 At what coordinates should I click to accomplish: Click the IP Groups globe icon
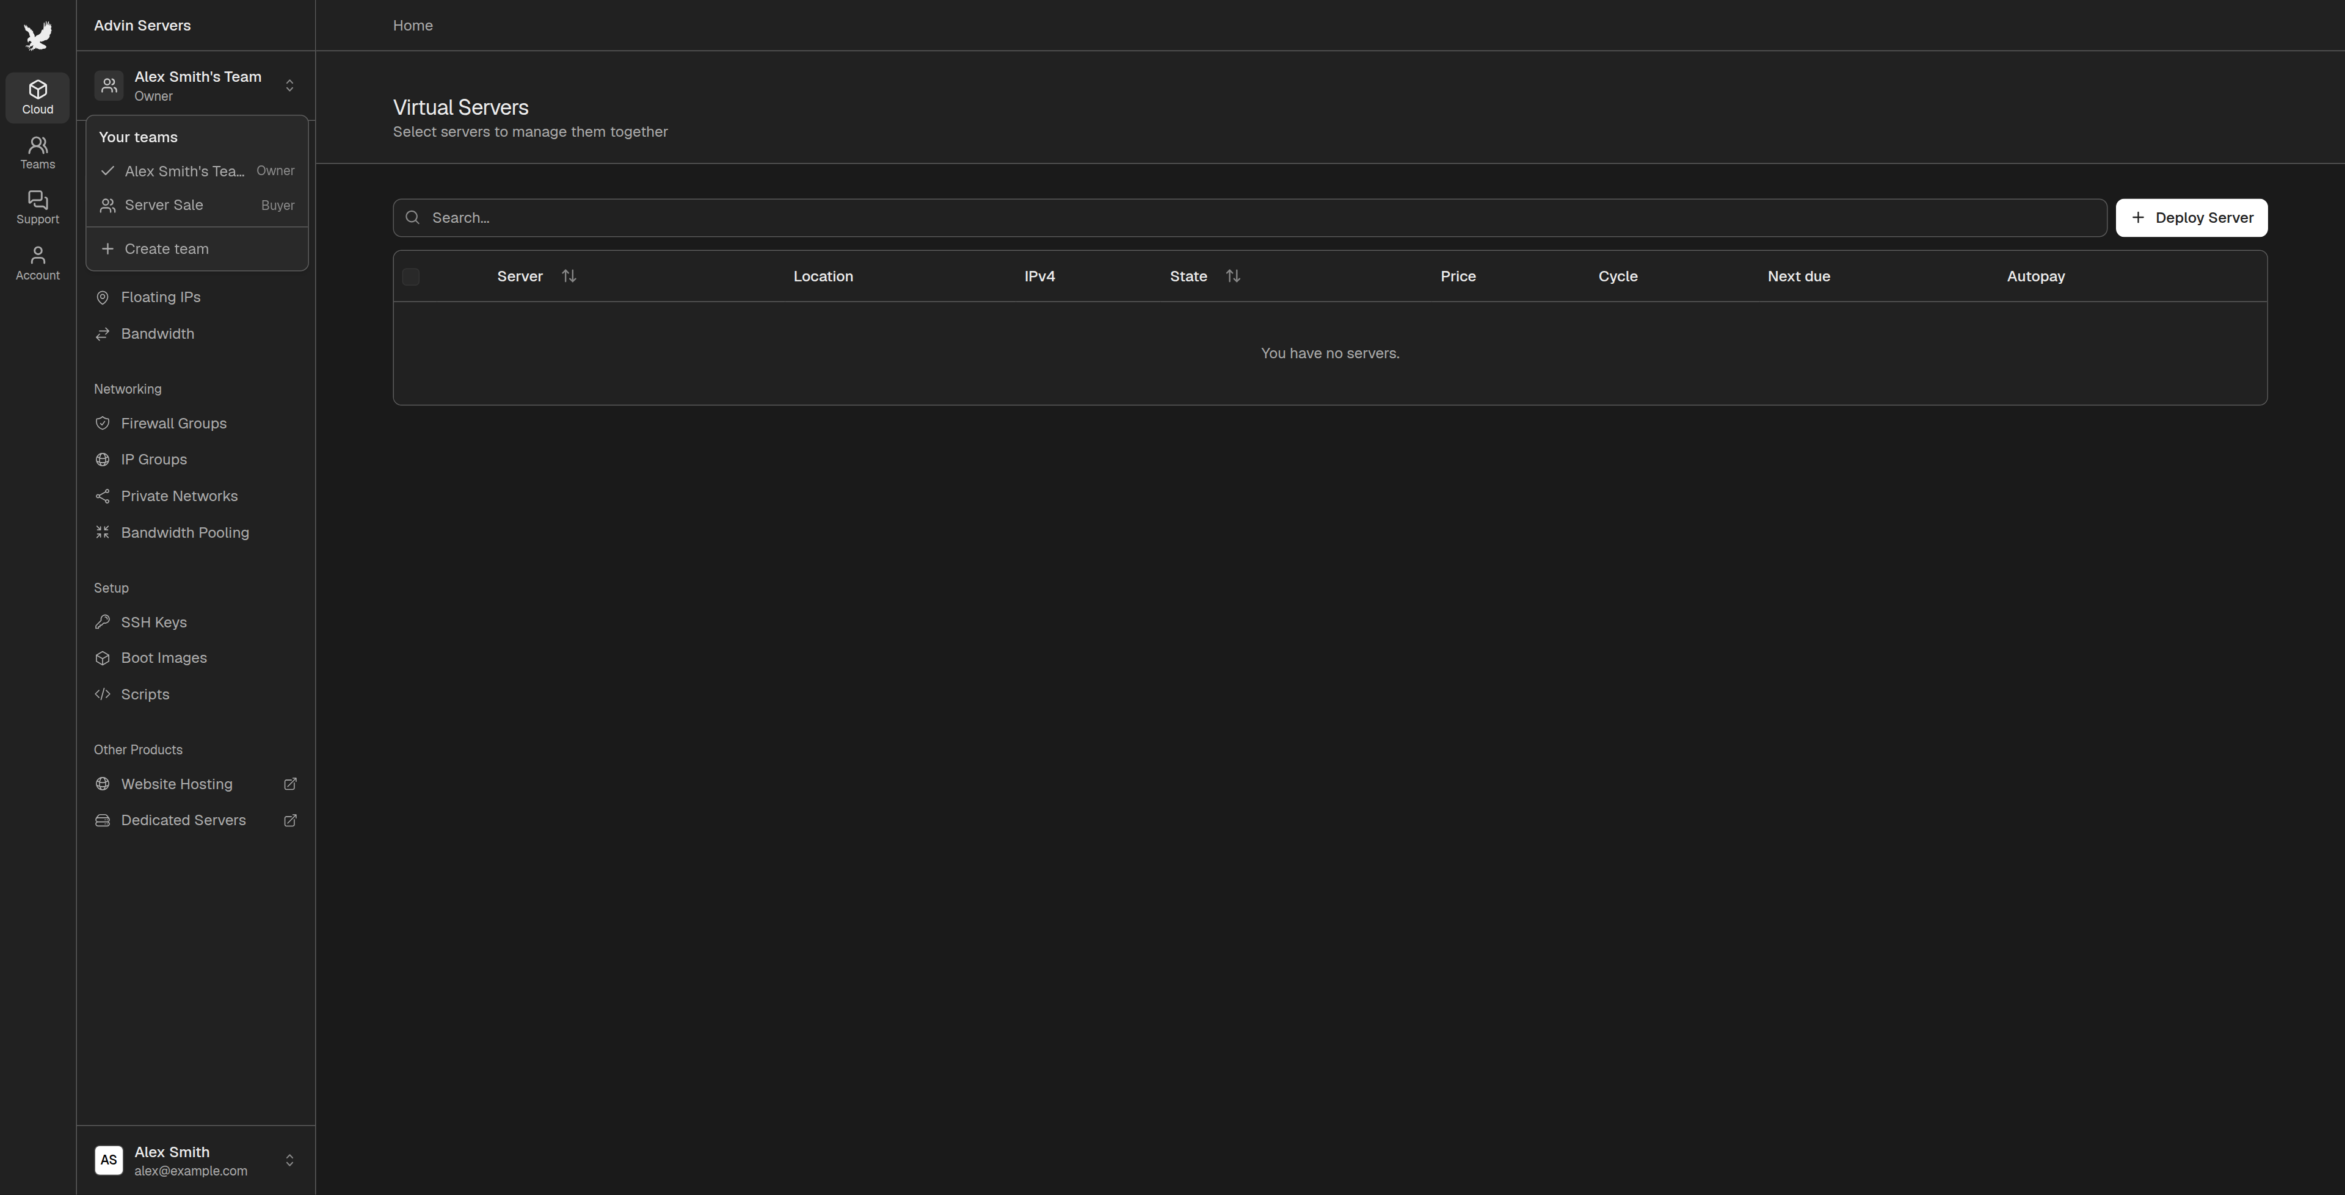(x=103, y=460)
